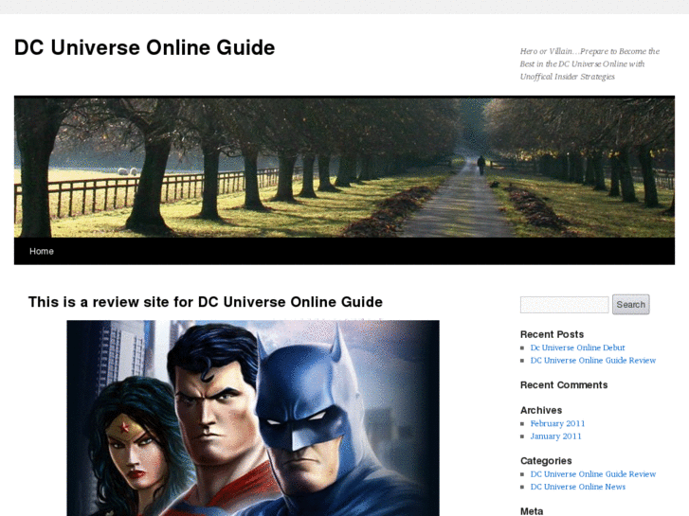This screenshot has height=516, width=689.
Task: Focus the sidebar search text field
Action: (564, 304)
